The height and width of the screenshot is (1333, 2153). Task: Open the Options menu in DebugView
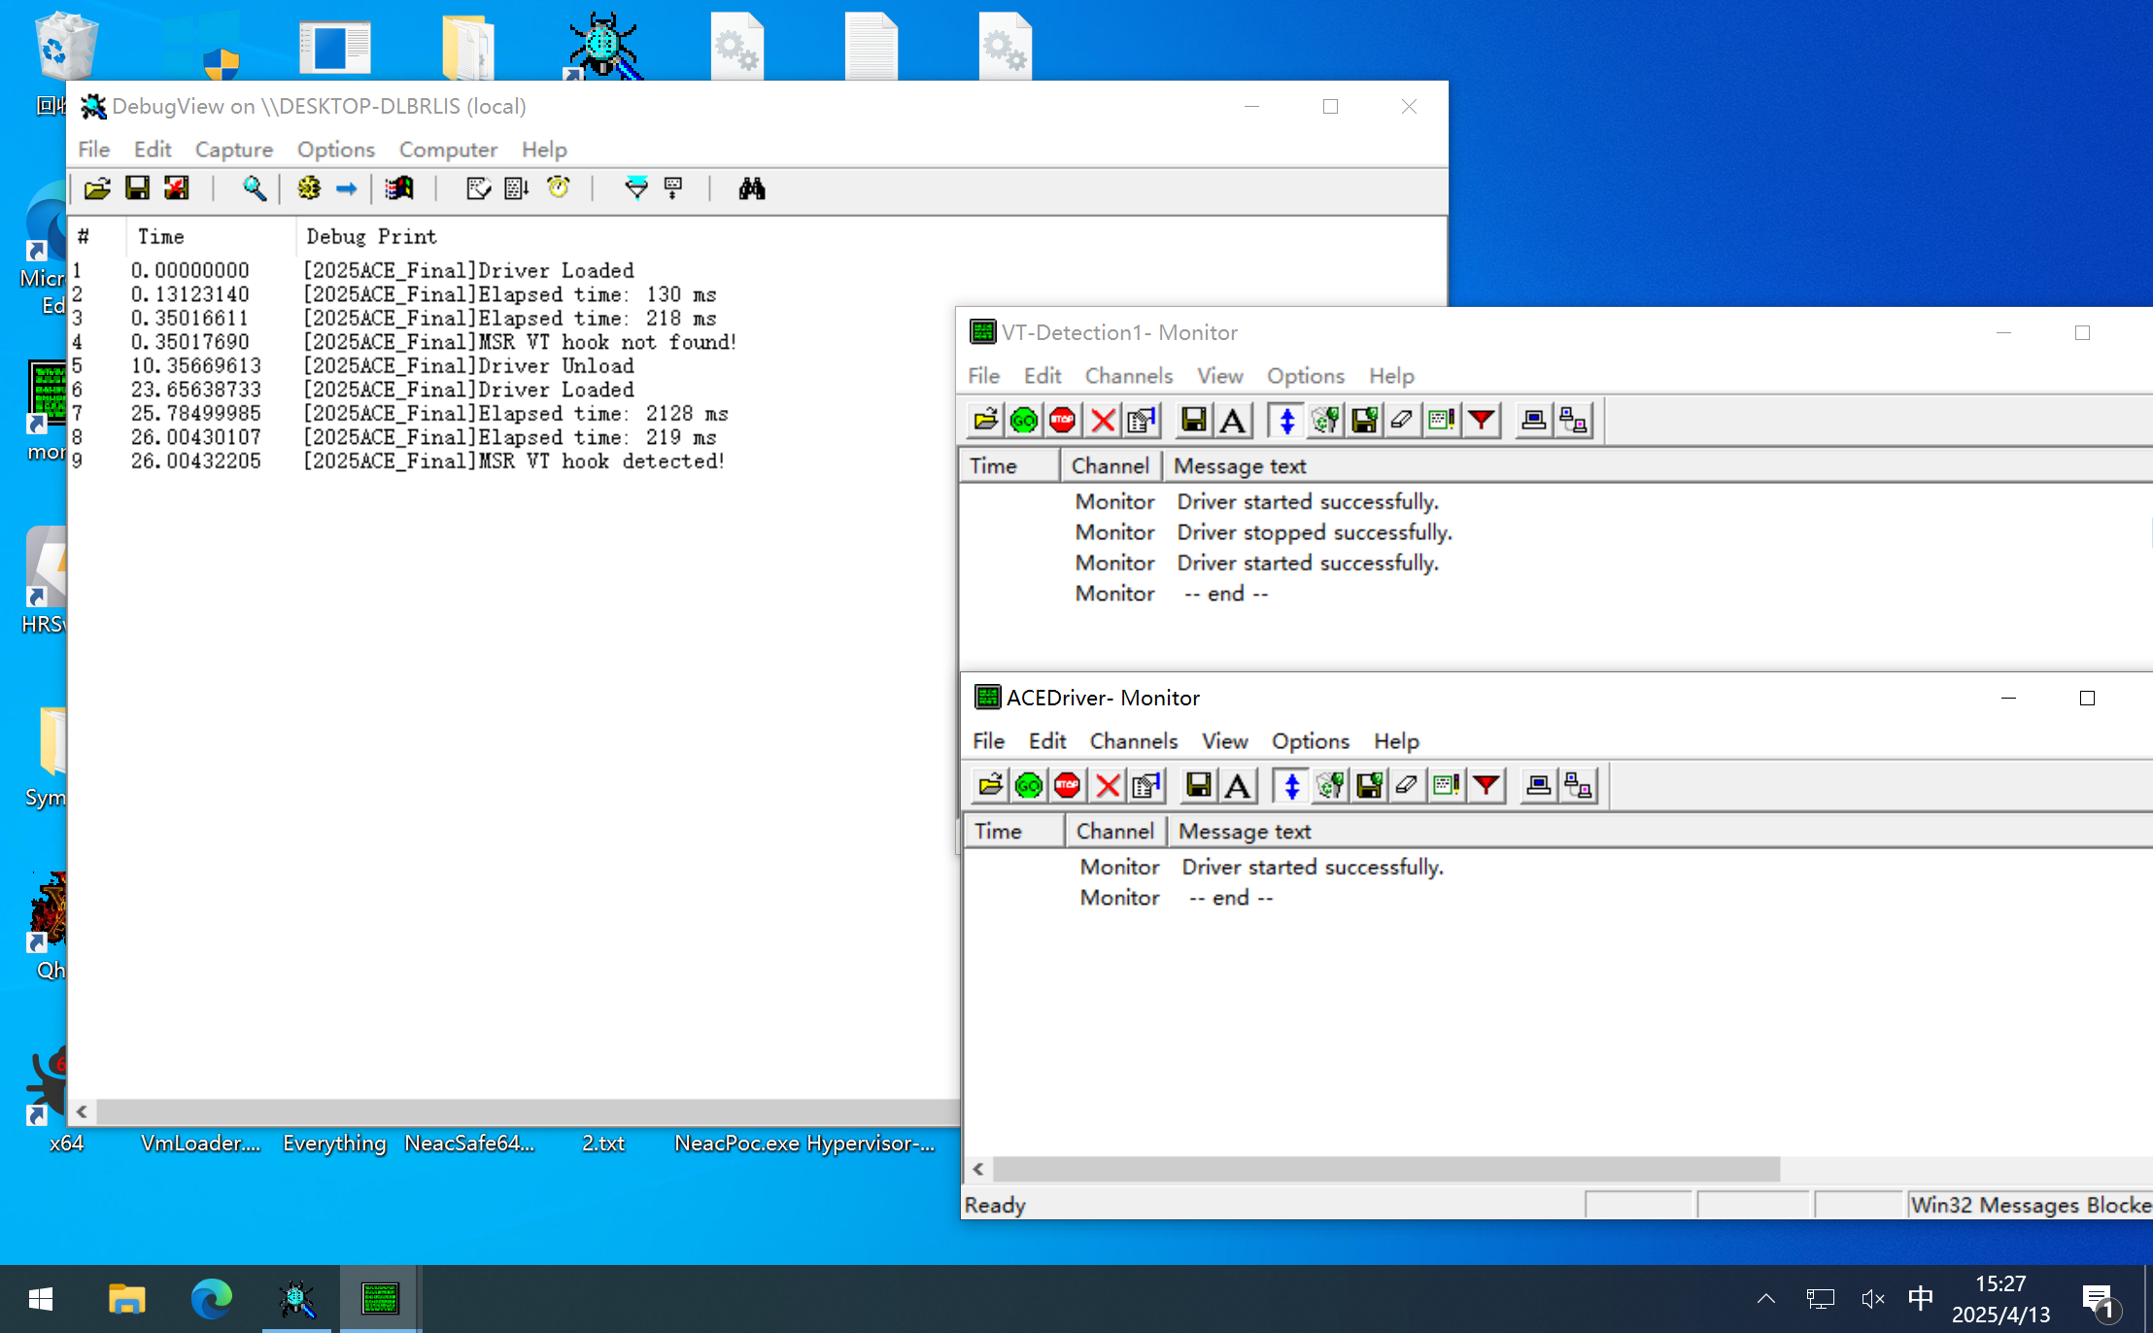tap(336, 150)
